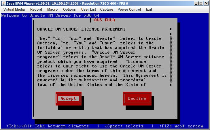Viewport: 210px width, 130px height.
Task: Open the User List menu
Action: 88,10
